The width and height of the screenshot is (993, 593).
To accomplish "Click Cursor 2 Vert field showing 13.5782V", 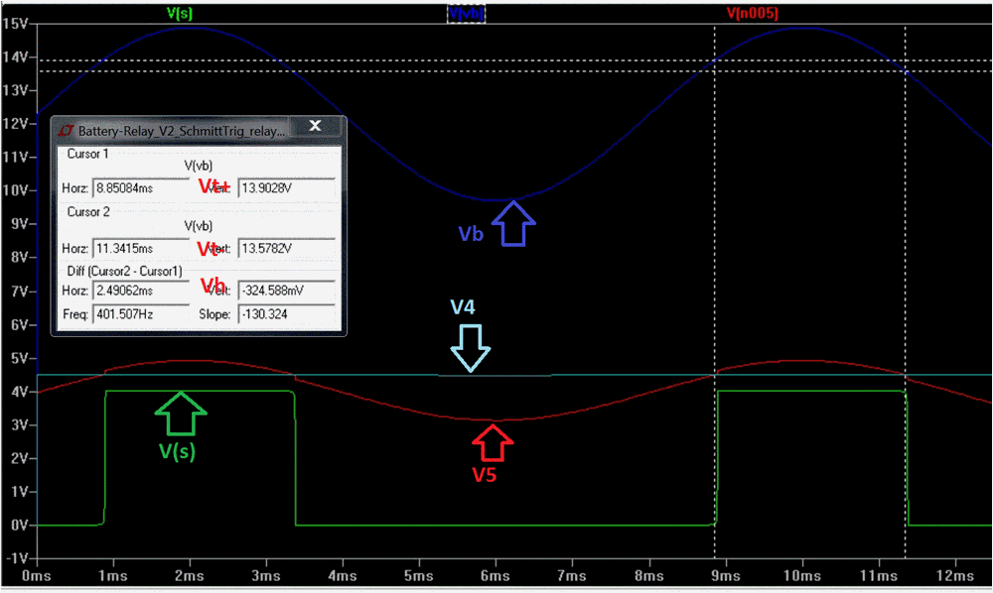I will pos(288,247).
